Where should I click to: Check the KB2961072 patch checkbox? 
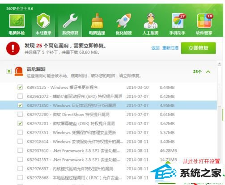coord(20,97)
